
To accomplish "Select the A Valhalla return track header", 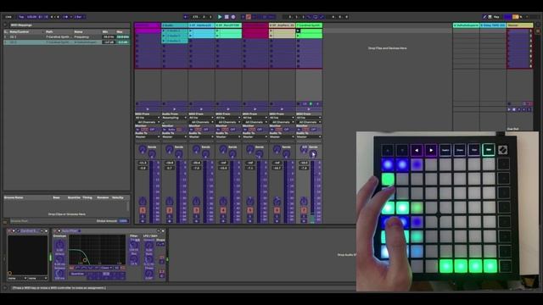I will 466,25.
